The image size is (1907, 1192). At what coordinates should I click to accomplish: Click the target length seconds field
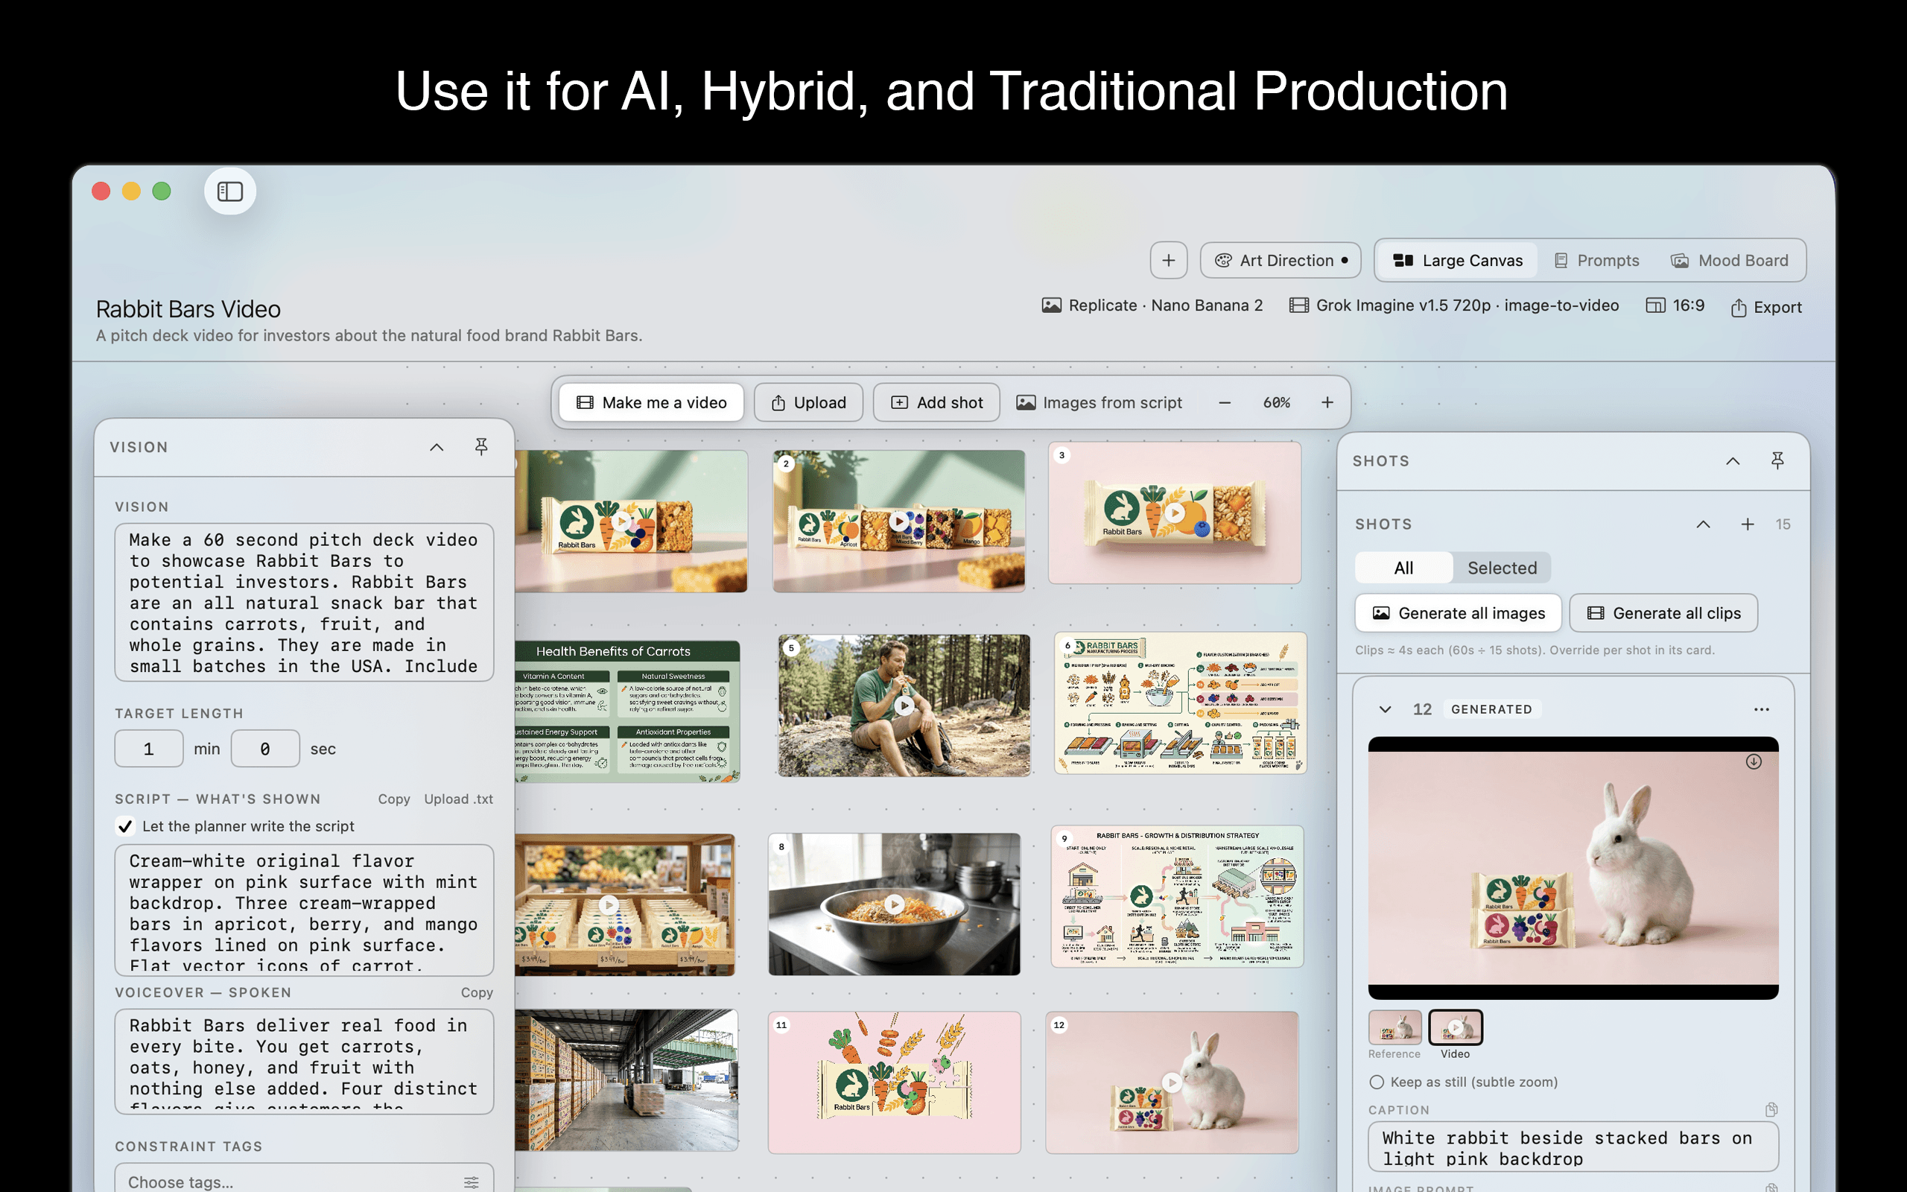tap(264, 748)
